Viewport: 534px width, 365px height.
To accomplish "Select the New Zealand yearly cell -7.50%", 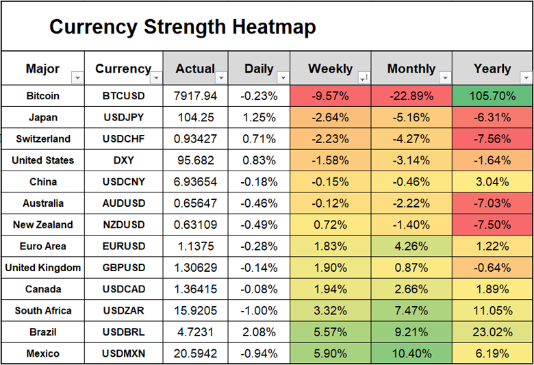I will pos(492,225).
